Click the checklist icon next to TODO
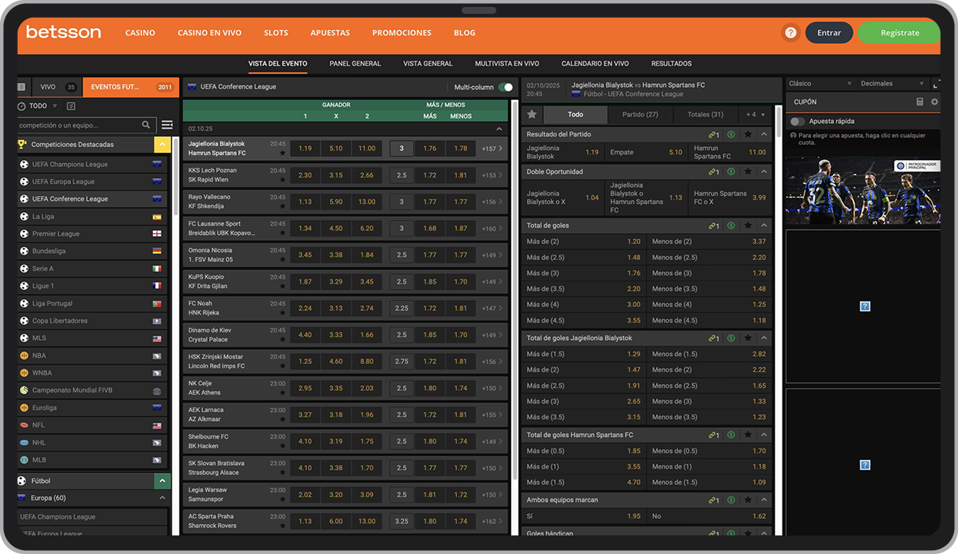Screen dimensions: 958x554 point(71,106)
